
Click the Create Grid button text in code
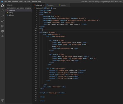pos(74,71)
